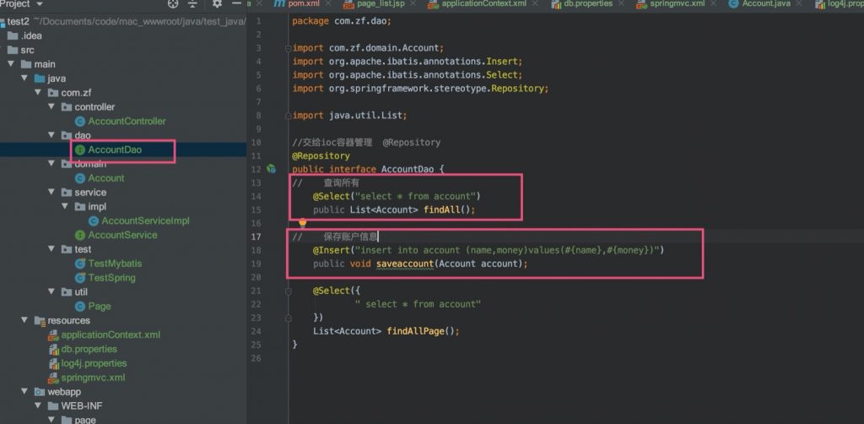Collapse the controller package arrow
The image size is (864, 424).
[x=51, y=106]
